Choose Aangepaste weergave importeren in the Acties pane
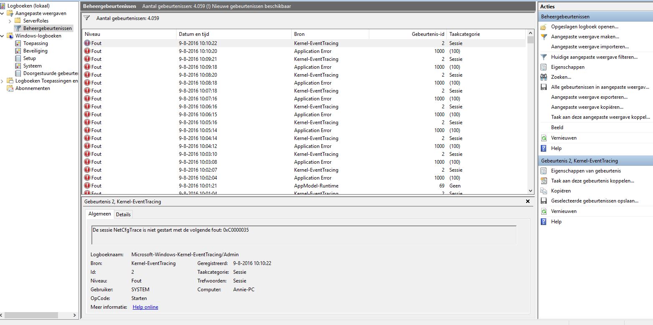The width and height of the screenshot is (653, 325). tap(590, 47)
